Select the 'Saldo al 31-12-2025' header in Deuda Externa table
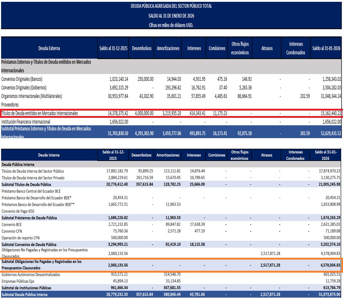Viewport: 343px width, 298px height. point(113,48)
